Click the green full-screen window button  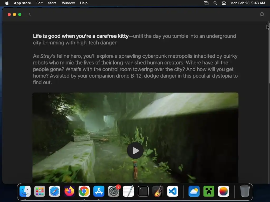coord(20,14)
